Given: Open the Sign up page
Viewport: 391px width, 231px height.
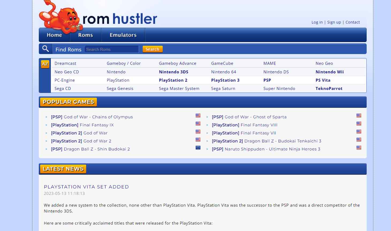Looking at the screenshot, I should 334,22.
